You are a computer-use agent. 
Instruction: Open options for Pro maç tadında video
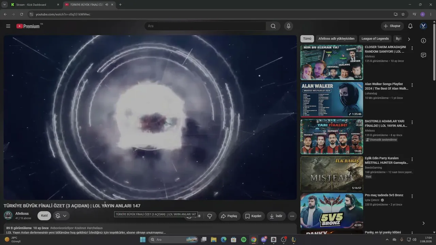pyautogui.click(x=412, y=196)
